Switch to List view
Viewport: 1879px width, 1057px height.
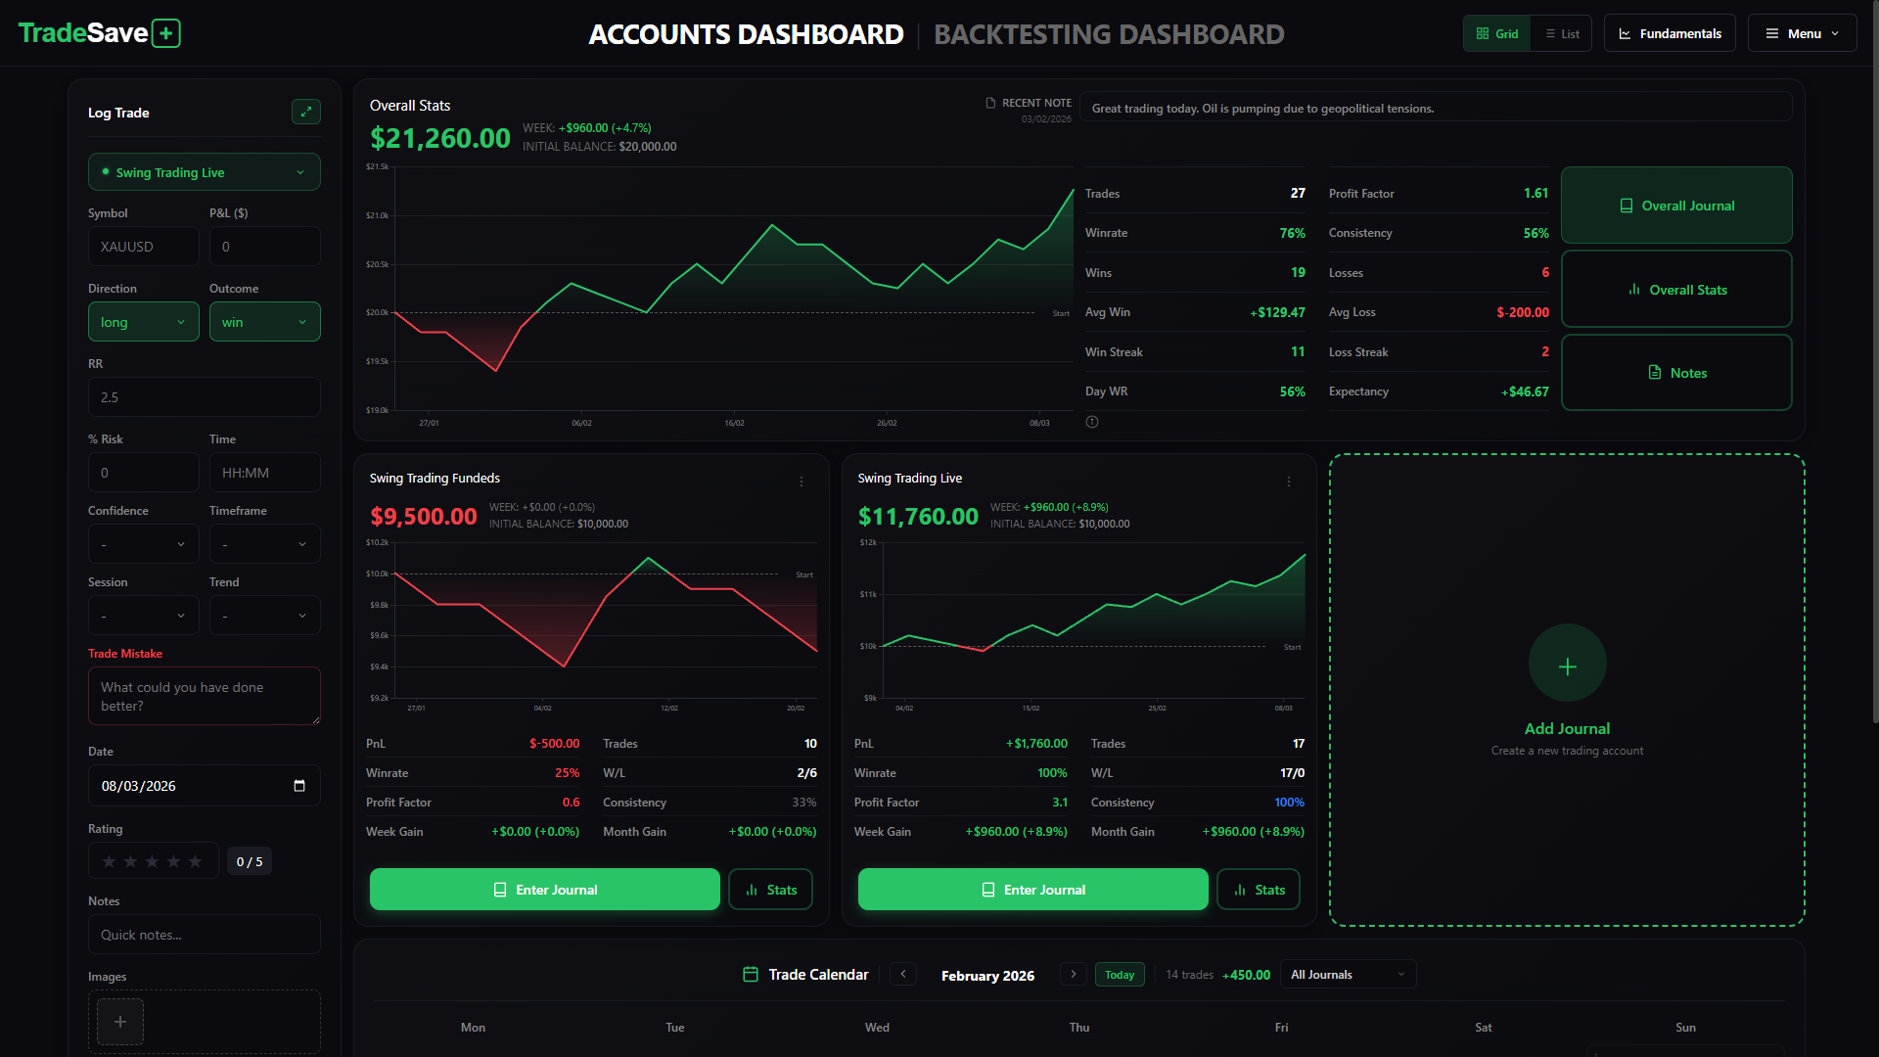[1562, 33]
